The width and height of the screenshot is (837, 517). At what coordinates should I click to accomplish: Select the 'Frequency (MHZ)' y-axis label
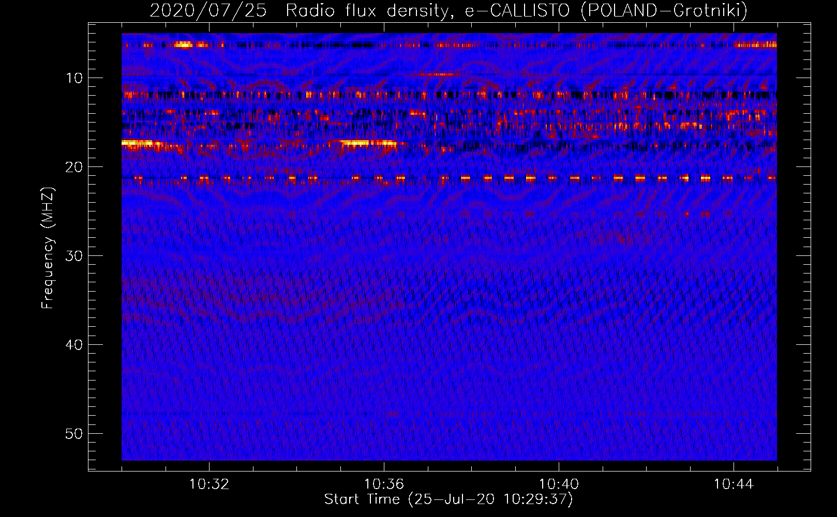click(48, 248)
